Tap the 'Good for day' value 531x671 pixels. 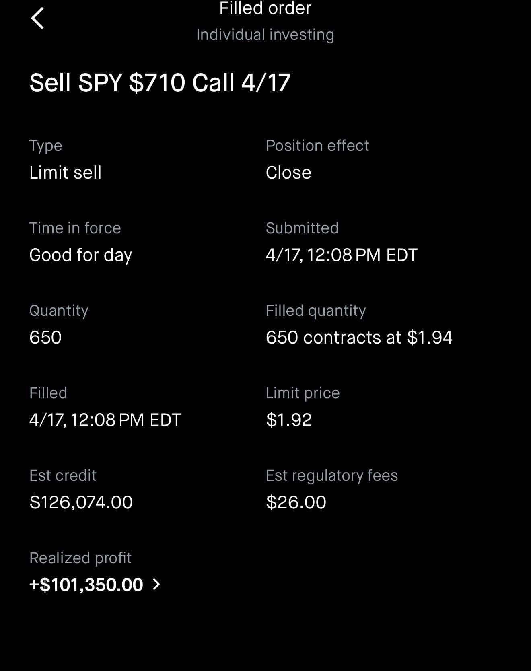pyautogui.click(x=80, y=255)
